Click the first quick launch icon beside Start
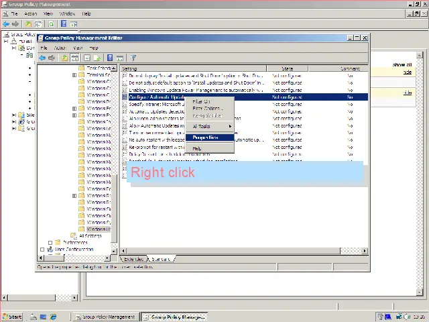Screen dimensions: 429x322 [34, 317]
